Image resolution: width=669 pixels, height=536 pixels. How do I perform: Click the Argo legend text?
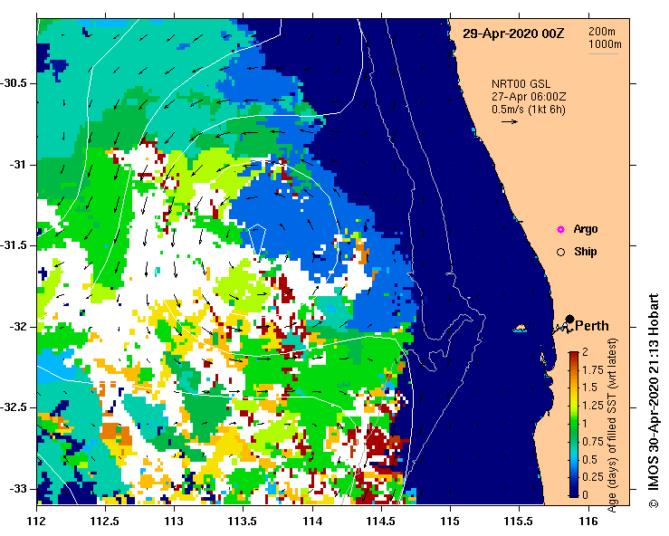[x=586, y=229]
